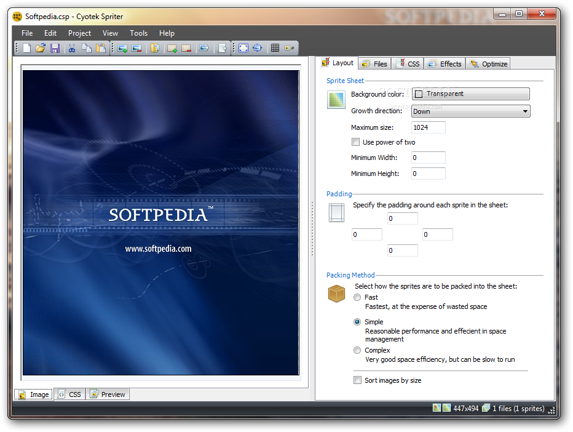Image resolution: width=573 pixels, height=432 pixels.
Task: Select bottom Image tab
Action: click(34, 394)
